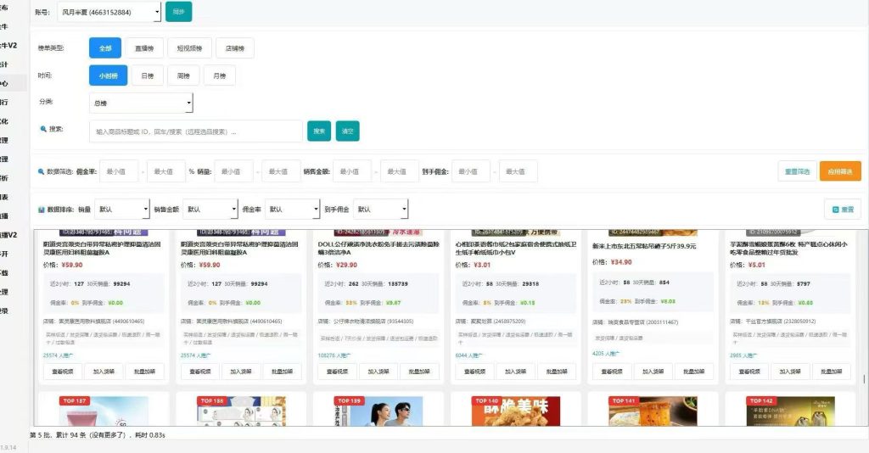Click the price ¥5.01

pos(756,266)
